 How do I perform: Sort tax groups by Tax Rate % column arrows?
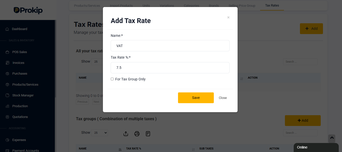pos(193,149)
